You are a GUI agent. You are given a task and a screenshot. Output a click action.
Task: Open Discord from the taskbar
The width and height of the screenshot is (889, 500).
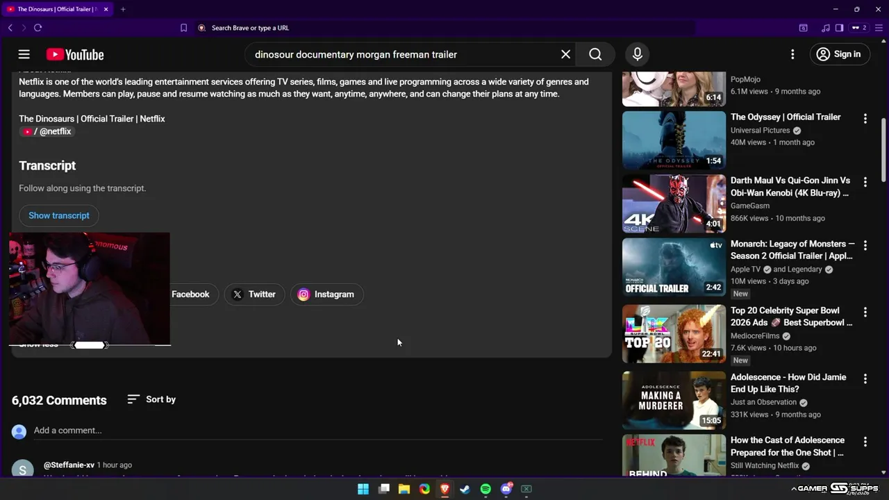pyautogui.click(x=506, y=489)
